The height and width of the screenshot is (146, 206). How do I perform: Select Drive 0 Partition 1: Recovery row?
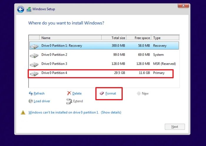coord(104,45)
